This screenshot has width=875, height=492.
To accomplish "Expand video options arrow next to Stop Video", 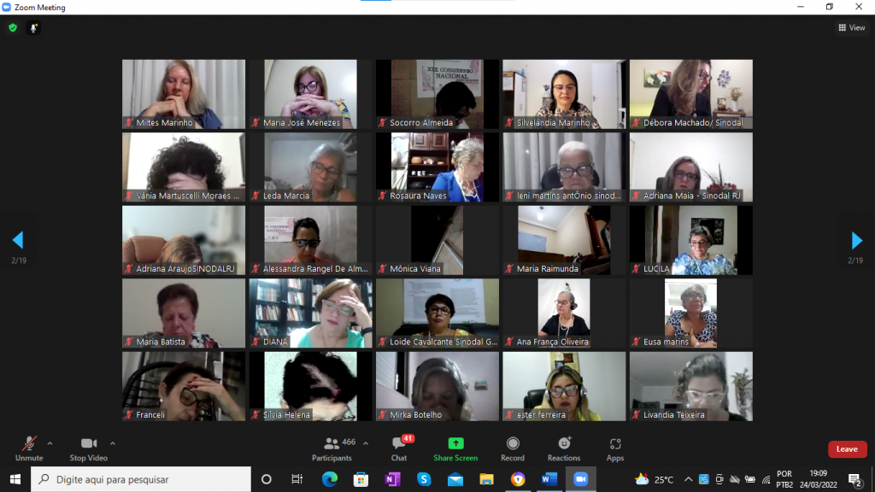I will (x=113, y=443).
